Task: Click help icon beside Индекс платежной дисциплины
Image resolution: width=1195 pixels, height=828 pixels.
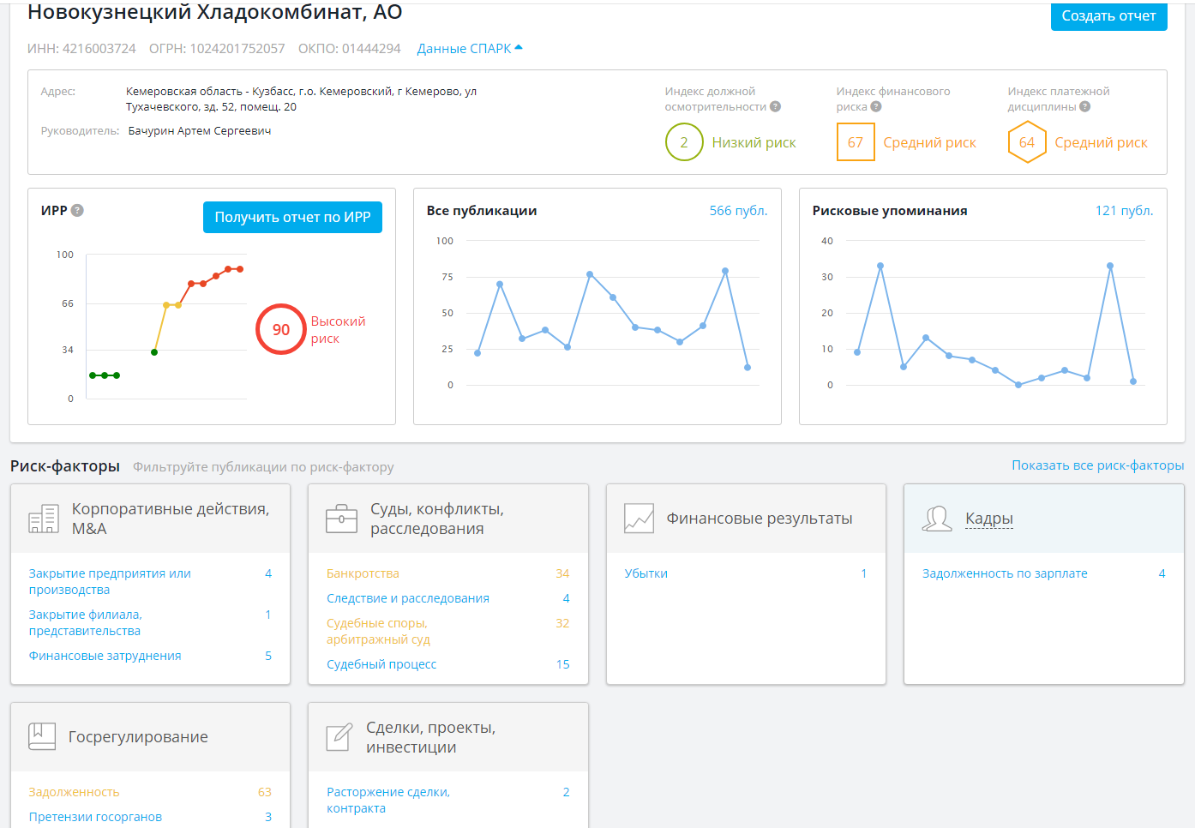Action: click(x=1084, y=107)
